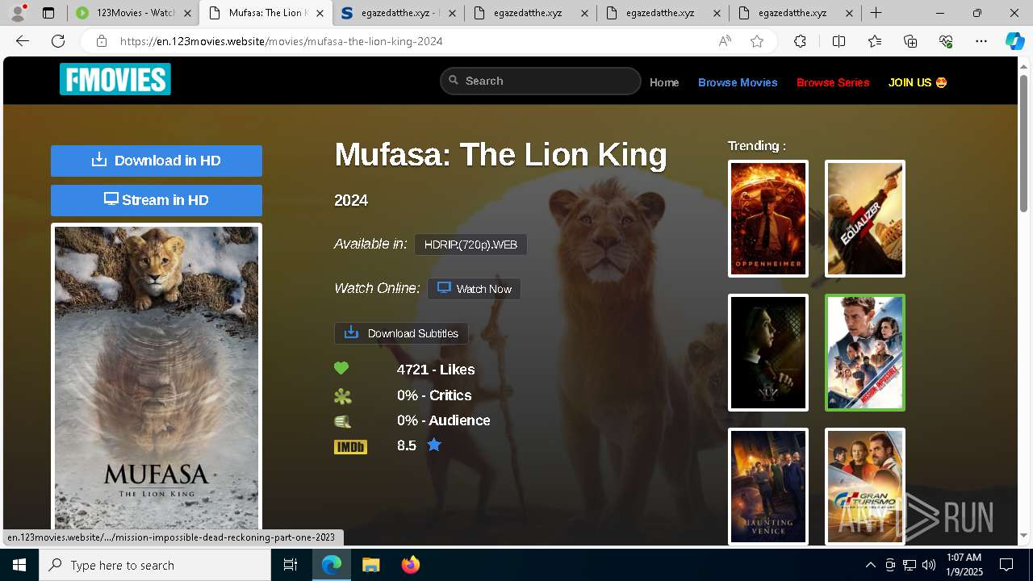This screenshot has width=1033, height=581.
Task: View site information lock icon
Action: click(101, 41)
